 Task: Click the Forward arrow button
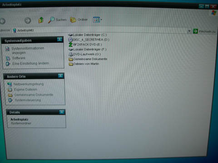(x=28, y=20)
